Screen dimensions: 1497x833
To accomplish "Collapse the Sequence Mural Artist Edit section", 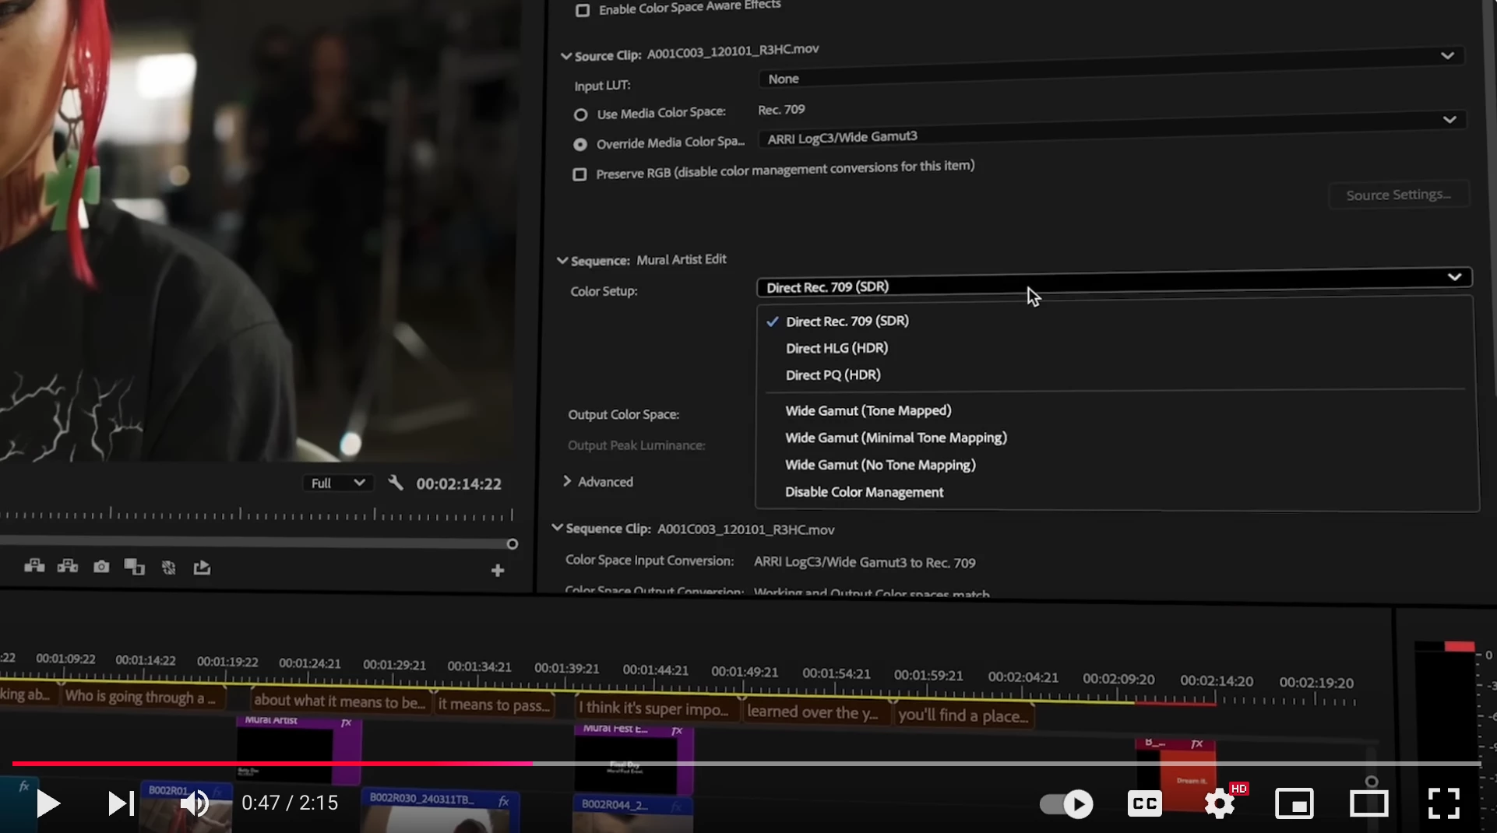I will click(x=562, y=261).
